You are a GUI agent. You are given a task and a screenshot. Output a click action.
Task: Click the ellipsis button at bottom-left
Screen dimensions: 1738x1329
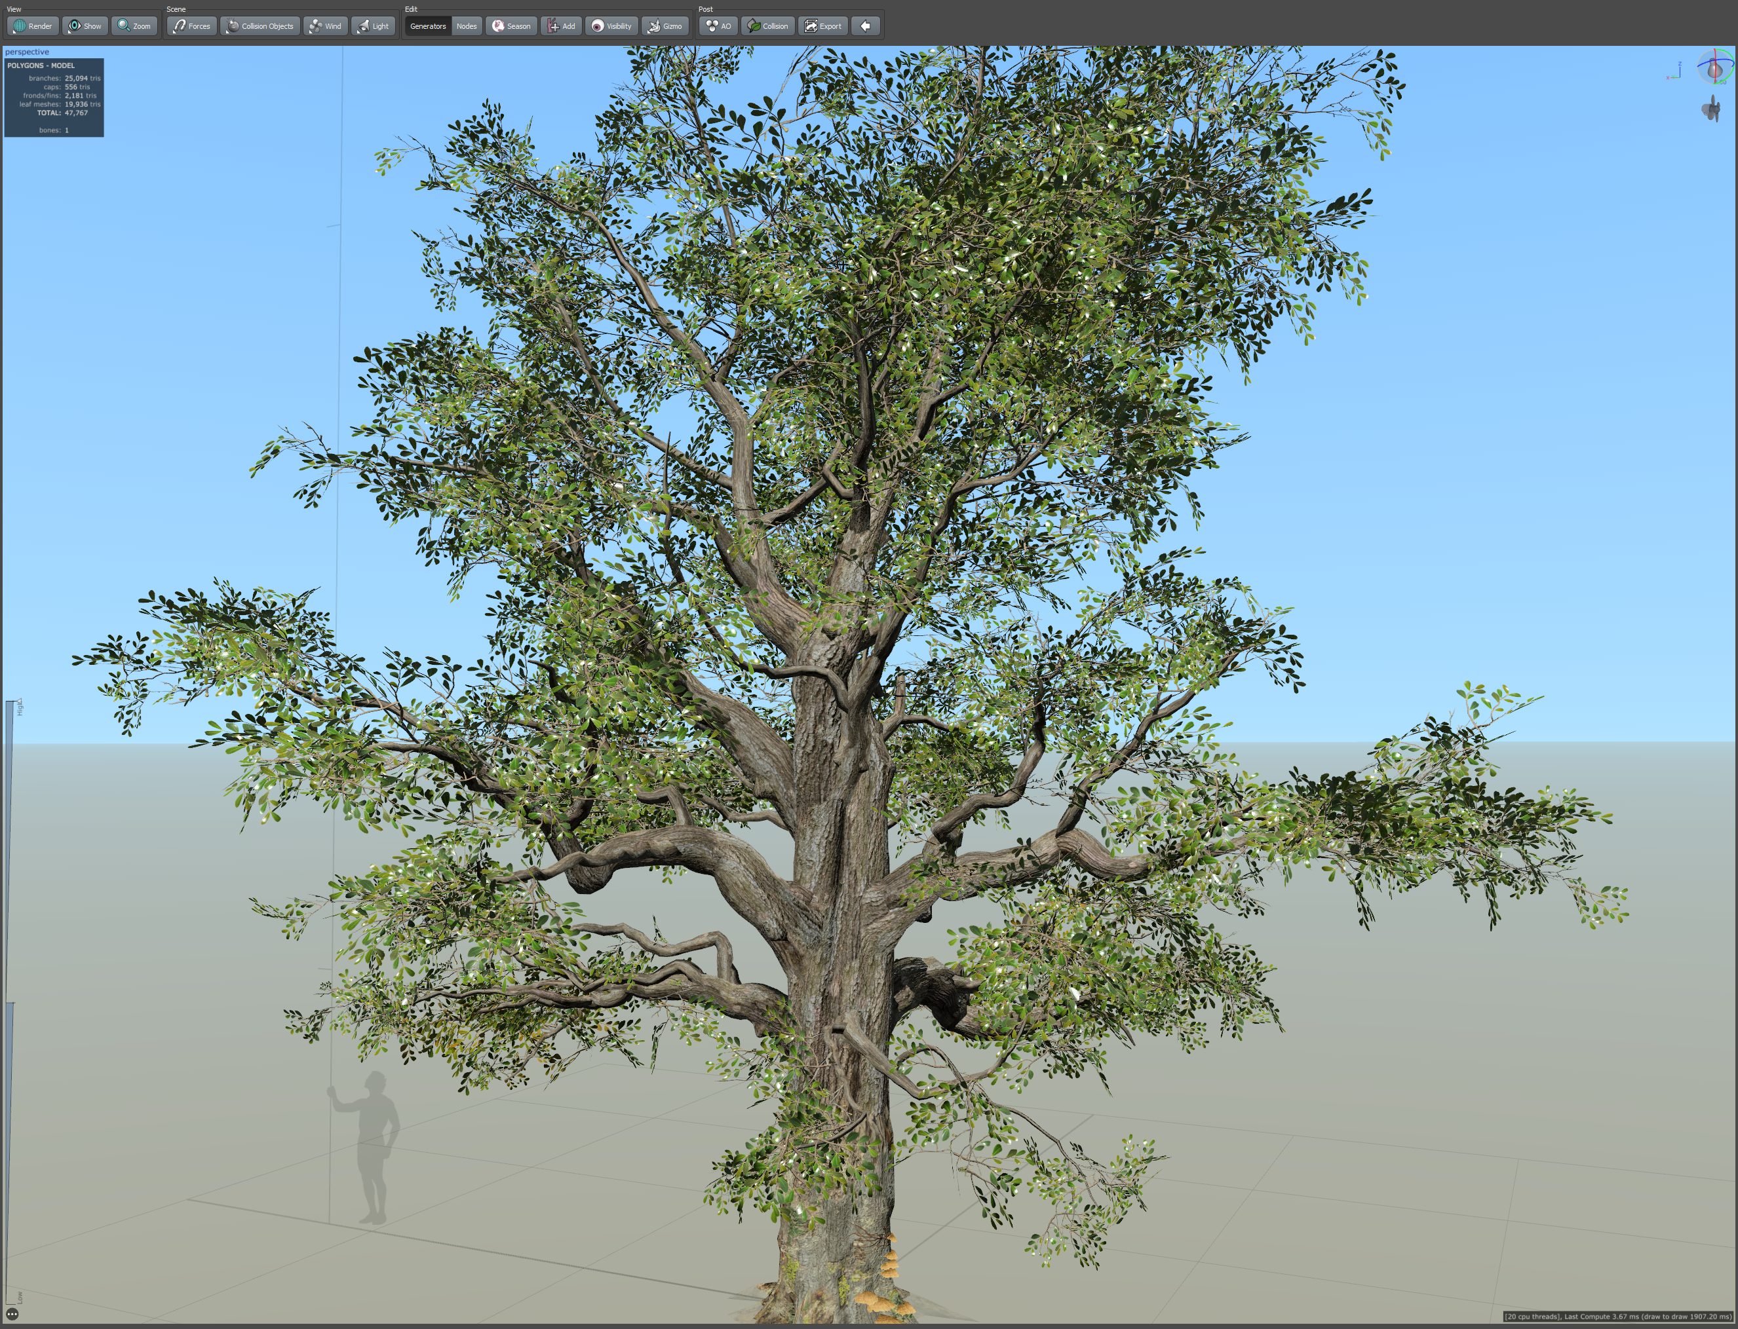tap(12, 1313)
